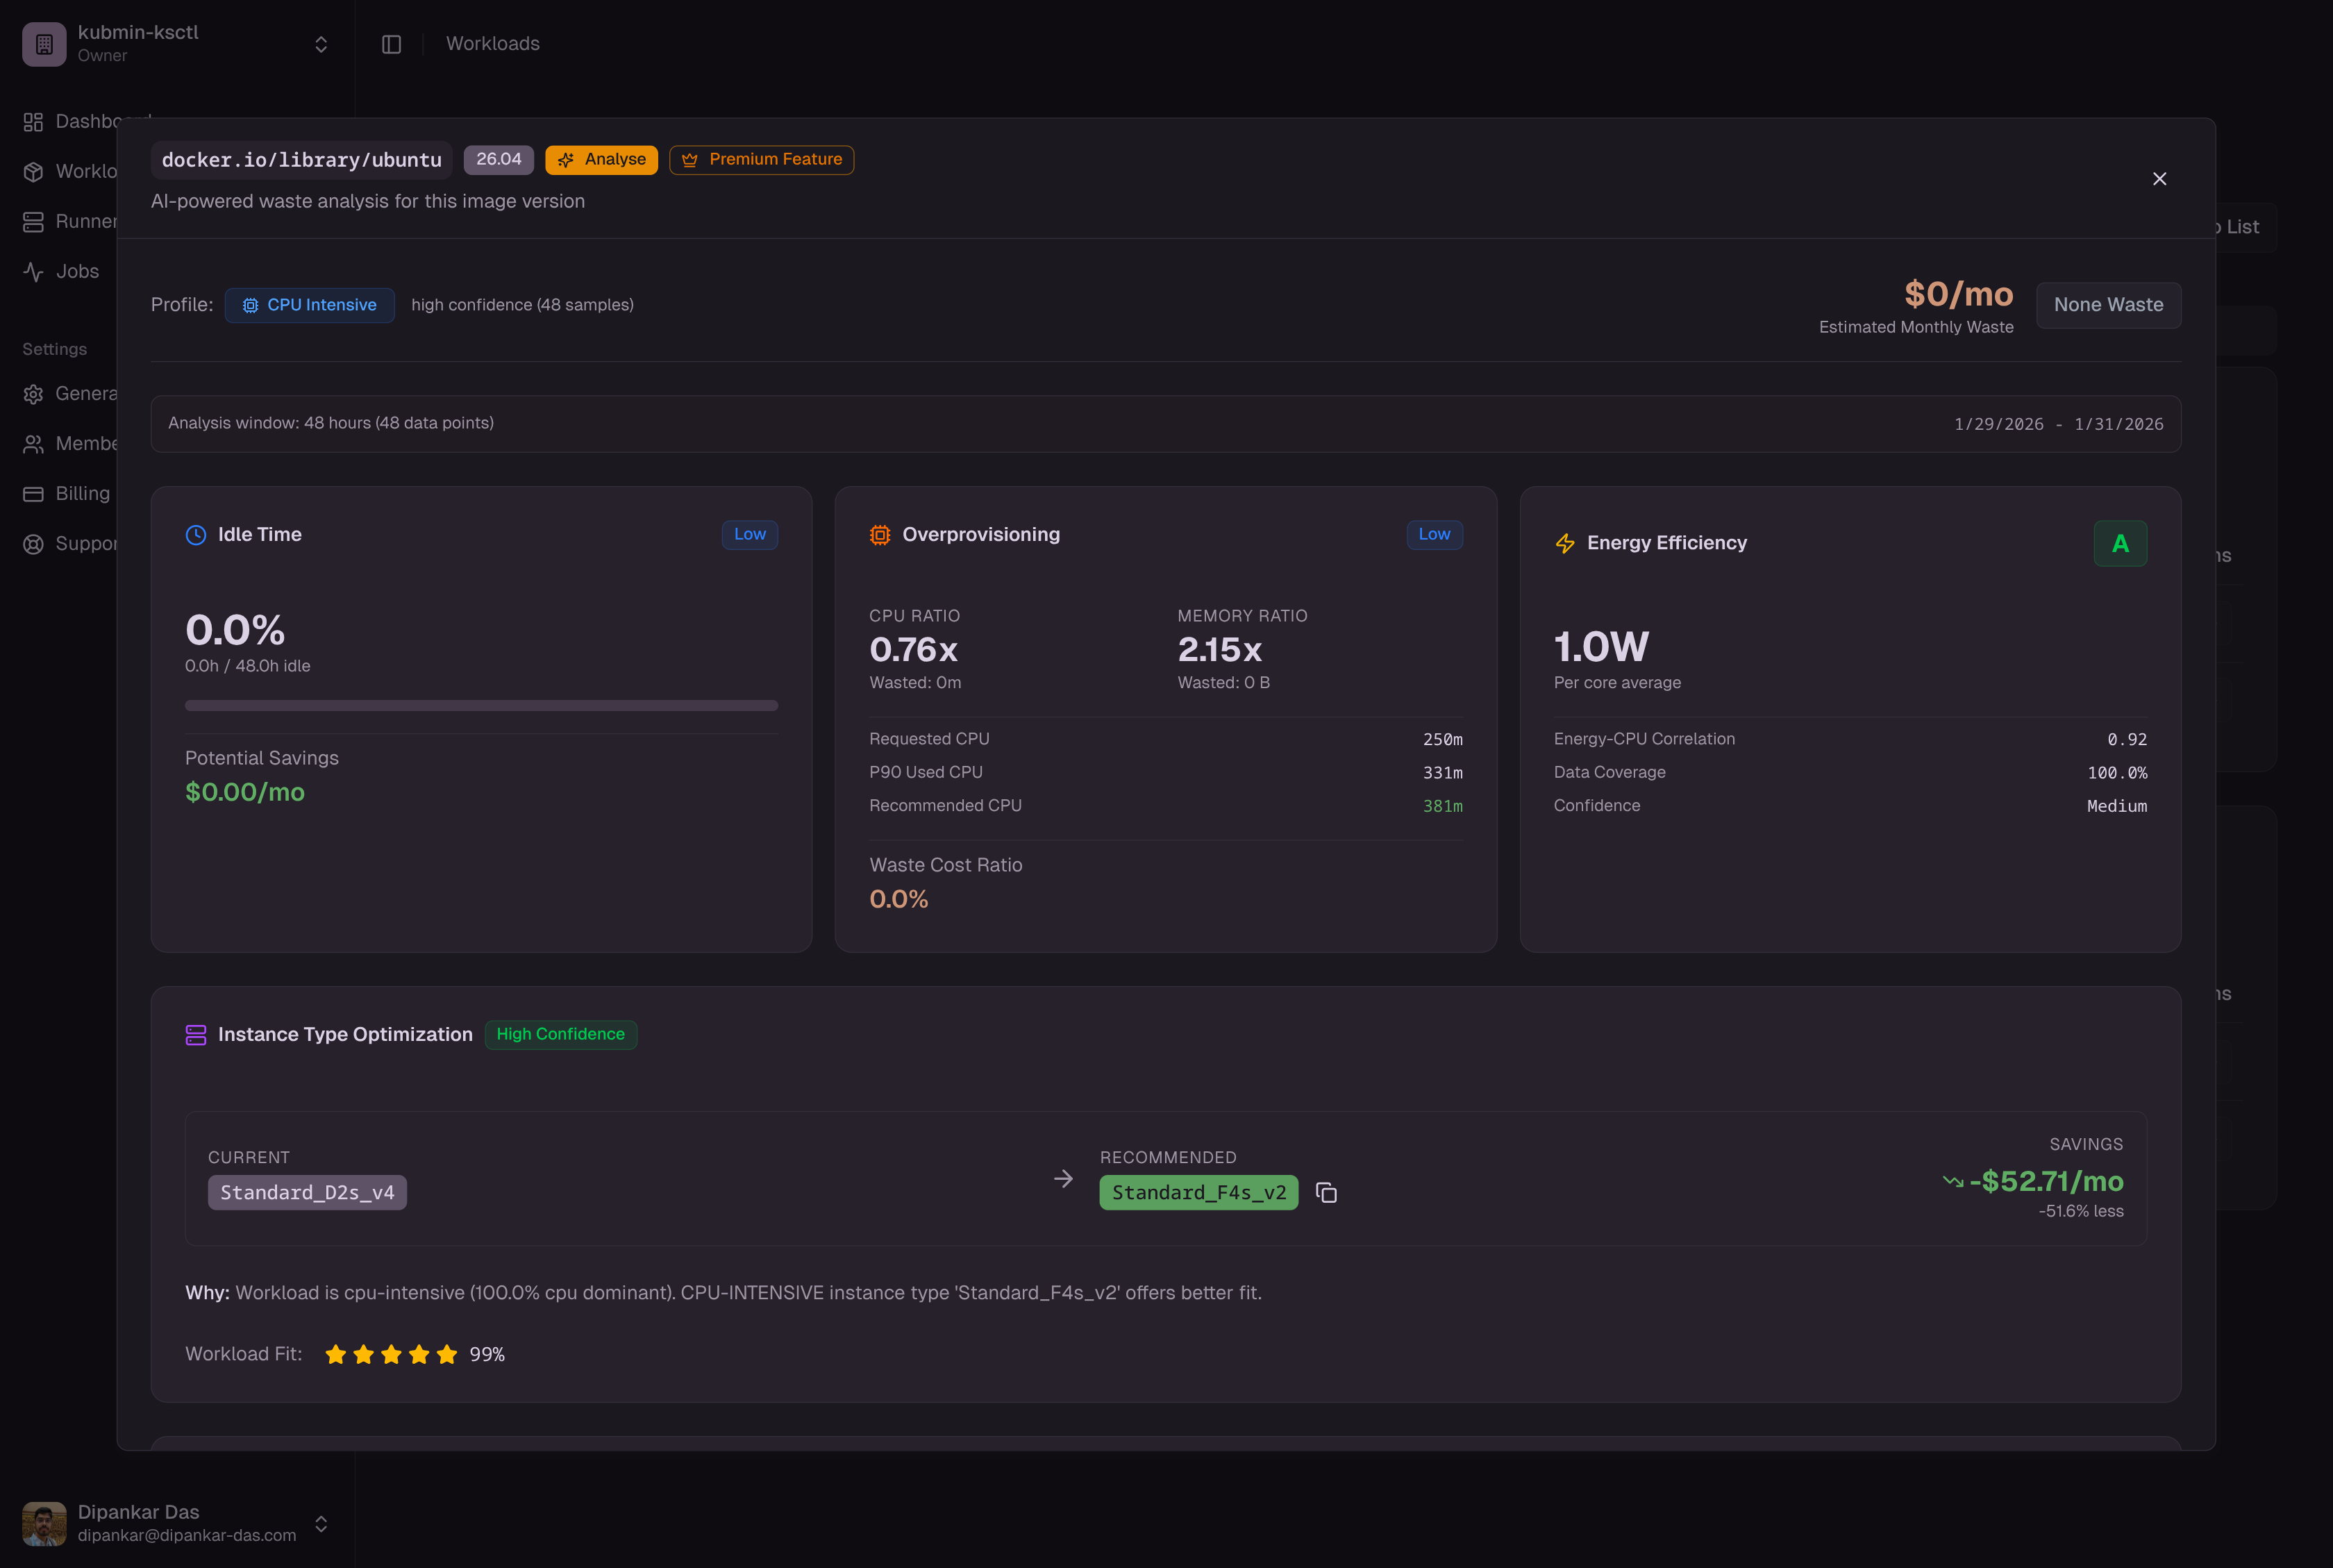Image resolution: width=2333 pixels, height=1568 pixels.
Task: Navigate to Dashboard in the sidebar
Action: 33,121
